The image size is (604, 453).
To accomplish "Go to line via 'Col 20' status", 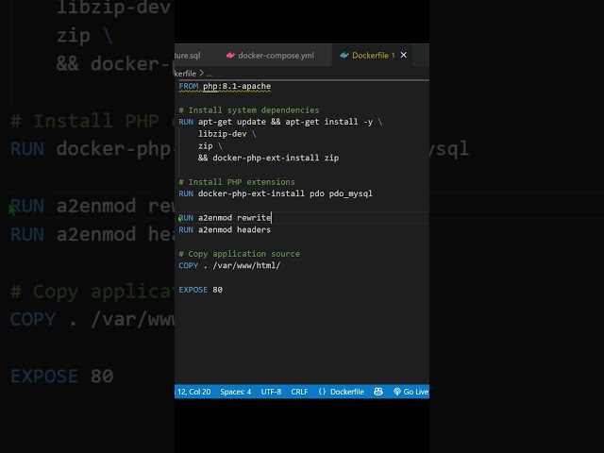I will (x=194, y=392).
